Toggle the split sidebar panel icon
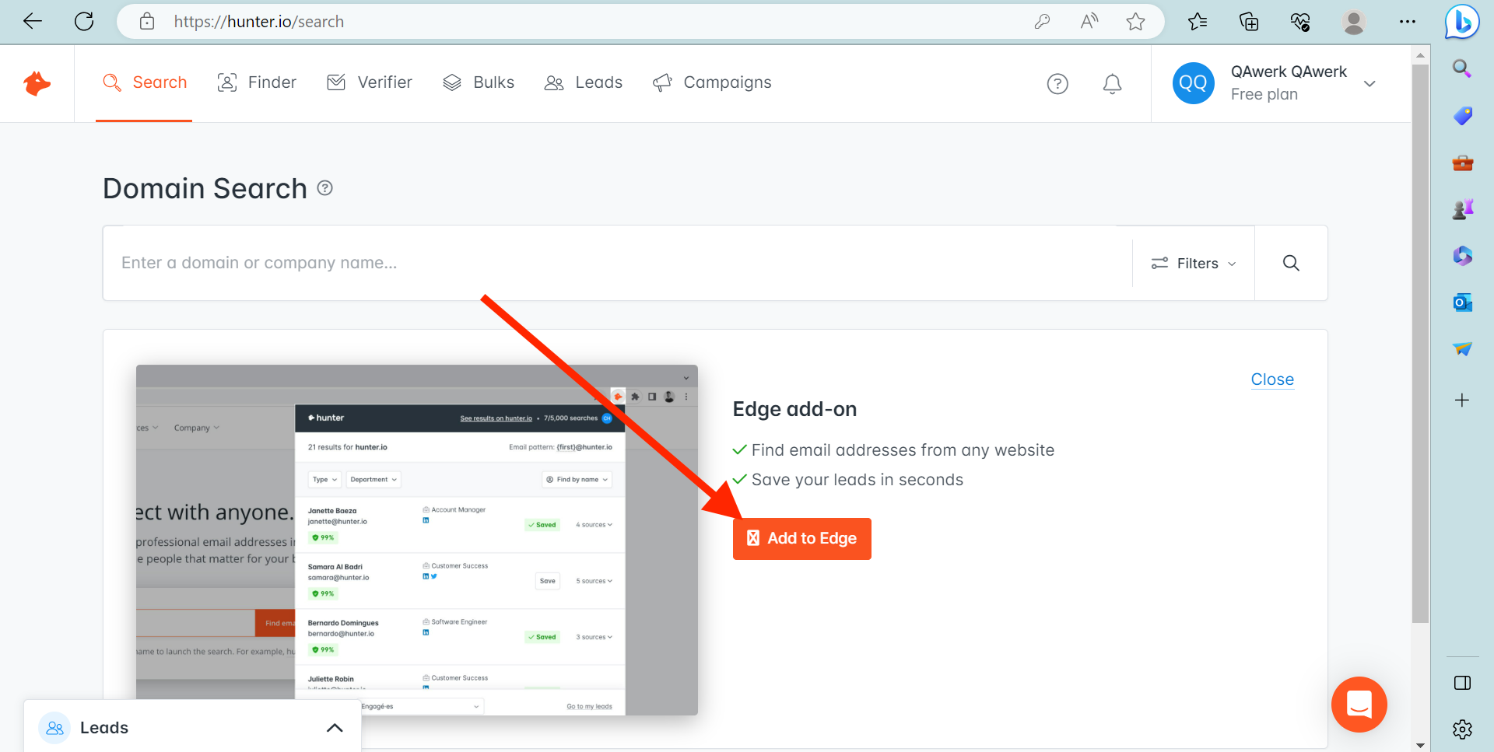Viewport: 1494px width, 752px height. (x=1462, y=683)
